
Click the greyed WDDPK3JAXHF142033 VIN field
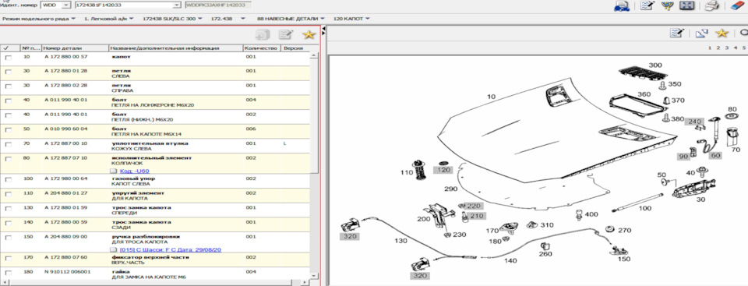tap(217, 5)
